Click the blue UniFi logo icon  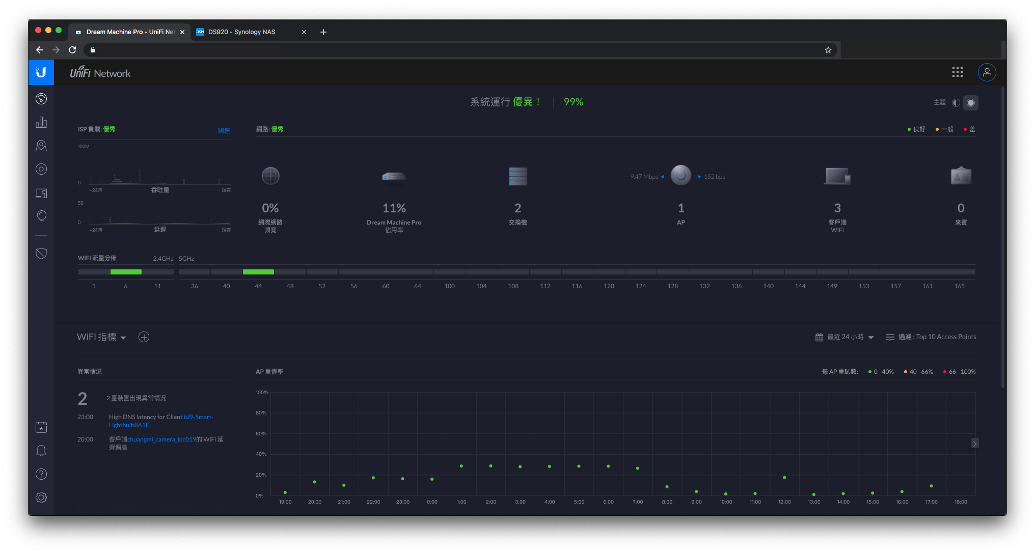41,72
